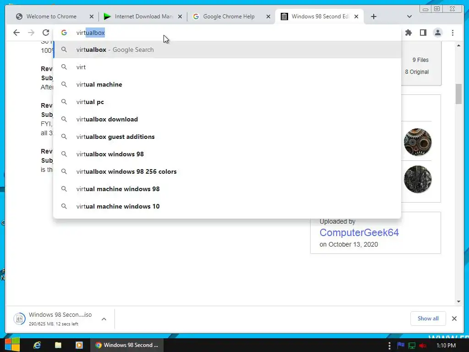Select 'virtual machine' suggestion
The width and height of the screenshot is (469, 352).
(227, 84)
